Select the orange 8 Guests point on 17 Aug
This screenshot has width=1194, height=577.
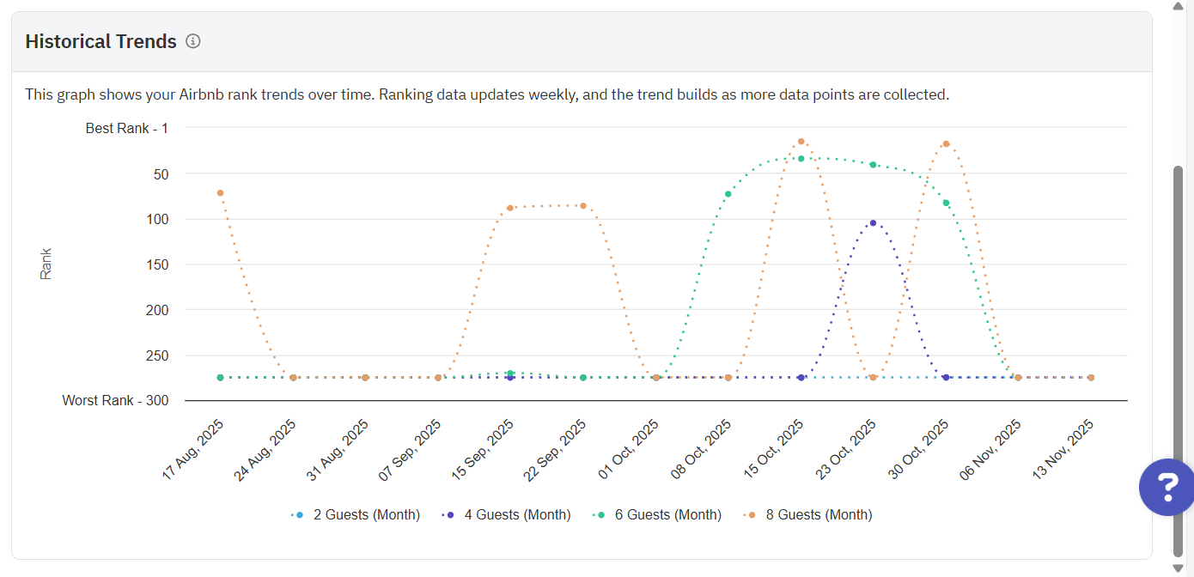[221, 193]
